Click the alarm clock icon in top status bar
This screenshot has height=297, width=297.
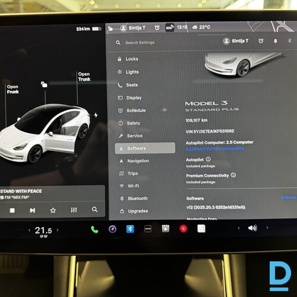pyautogui.click(x=157, y=28)
